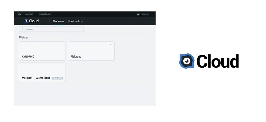Click the Frånkopplad status badge
The height and width of the screenshot is (122, 266).
point(57,78)
